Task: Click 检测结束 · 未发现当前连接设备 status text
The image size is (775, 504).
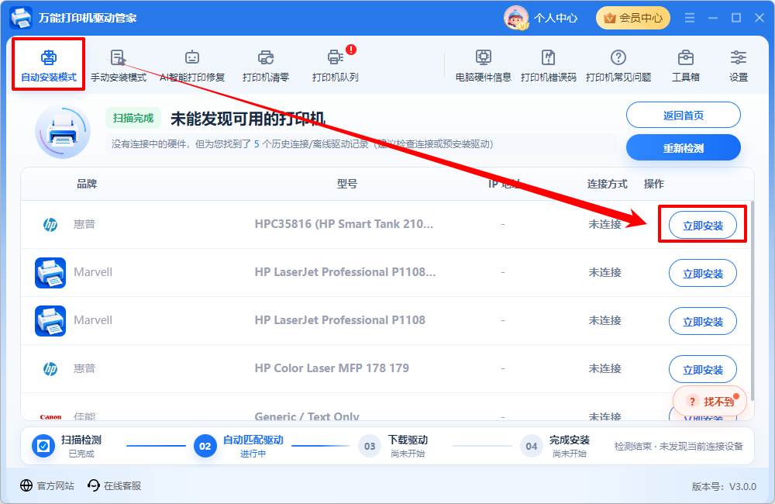Action: 678,446
